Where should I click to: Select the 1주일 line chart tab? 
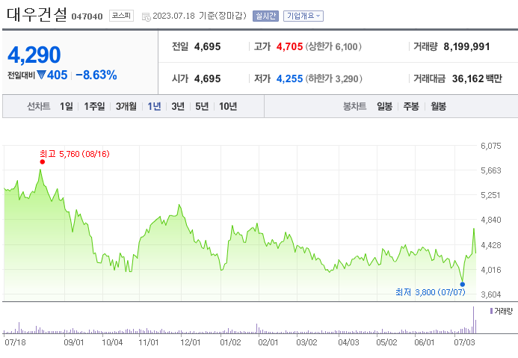tap(94, 106)
